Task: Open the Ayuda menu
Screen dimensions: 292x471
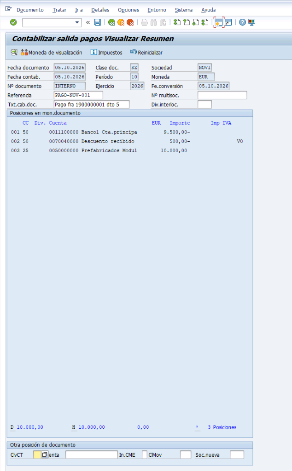Action: click(x=208, y=10)
